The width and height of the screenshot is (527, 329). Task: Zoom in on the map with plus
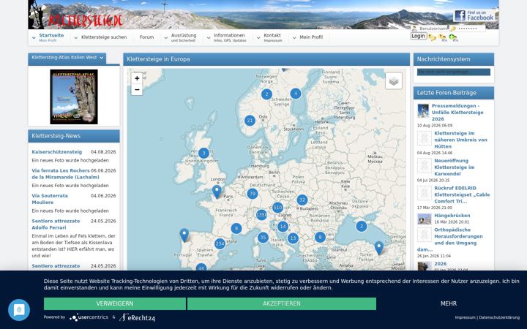137,78
